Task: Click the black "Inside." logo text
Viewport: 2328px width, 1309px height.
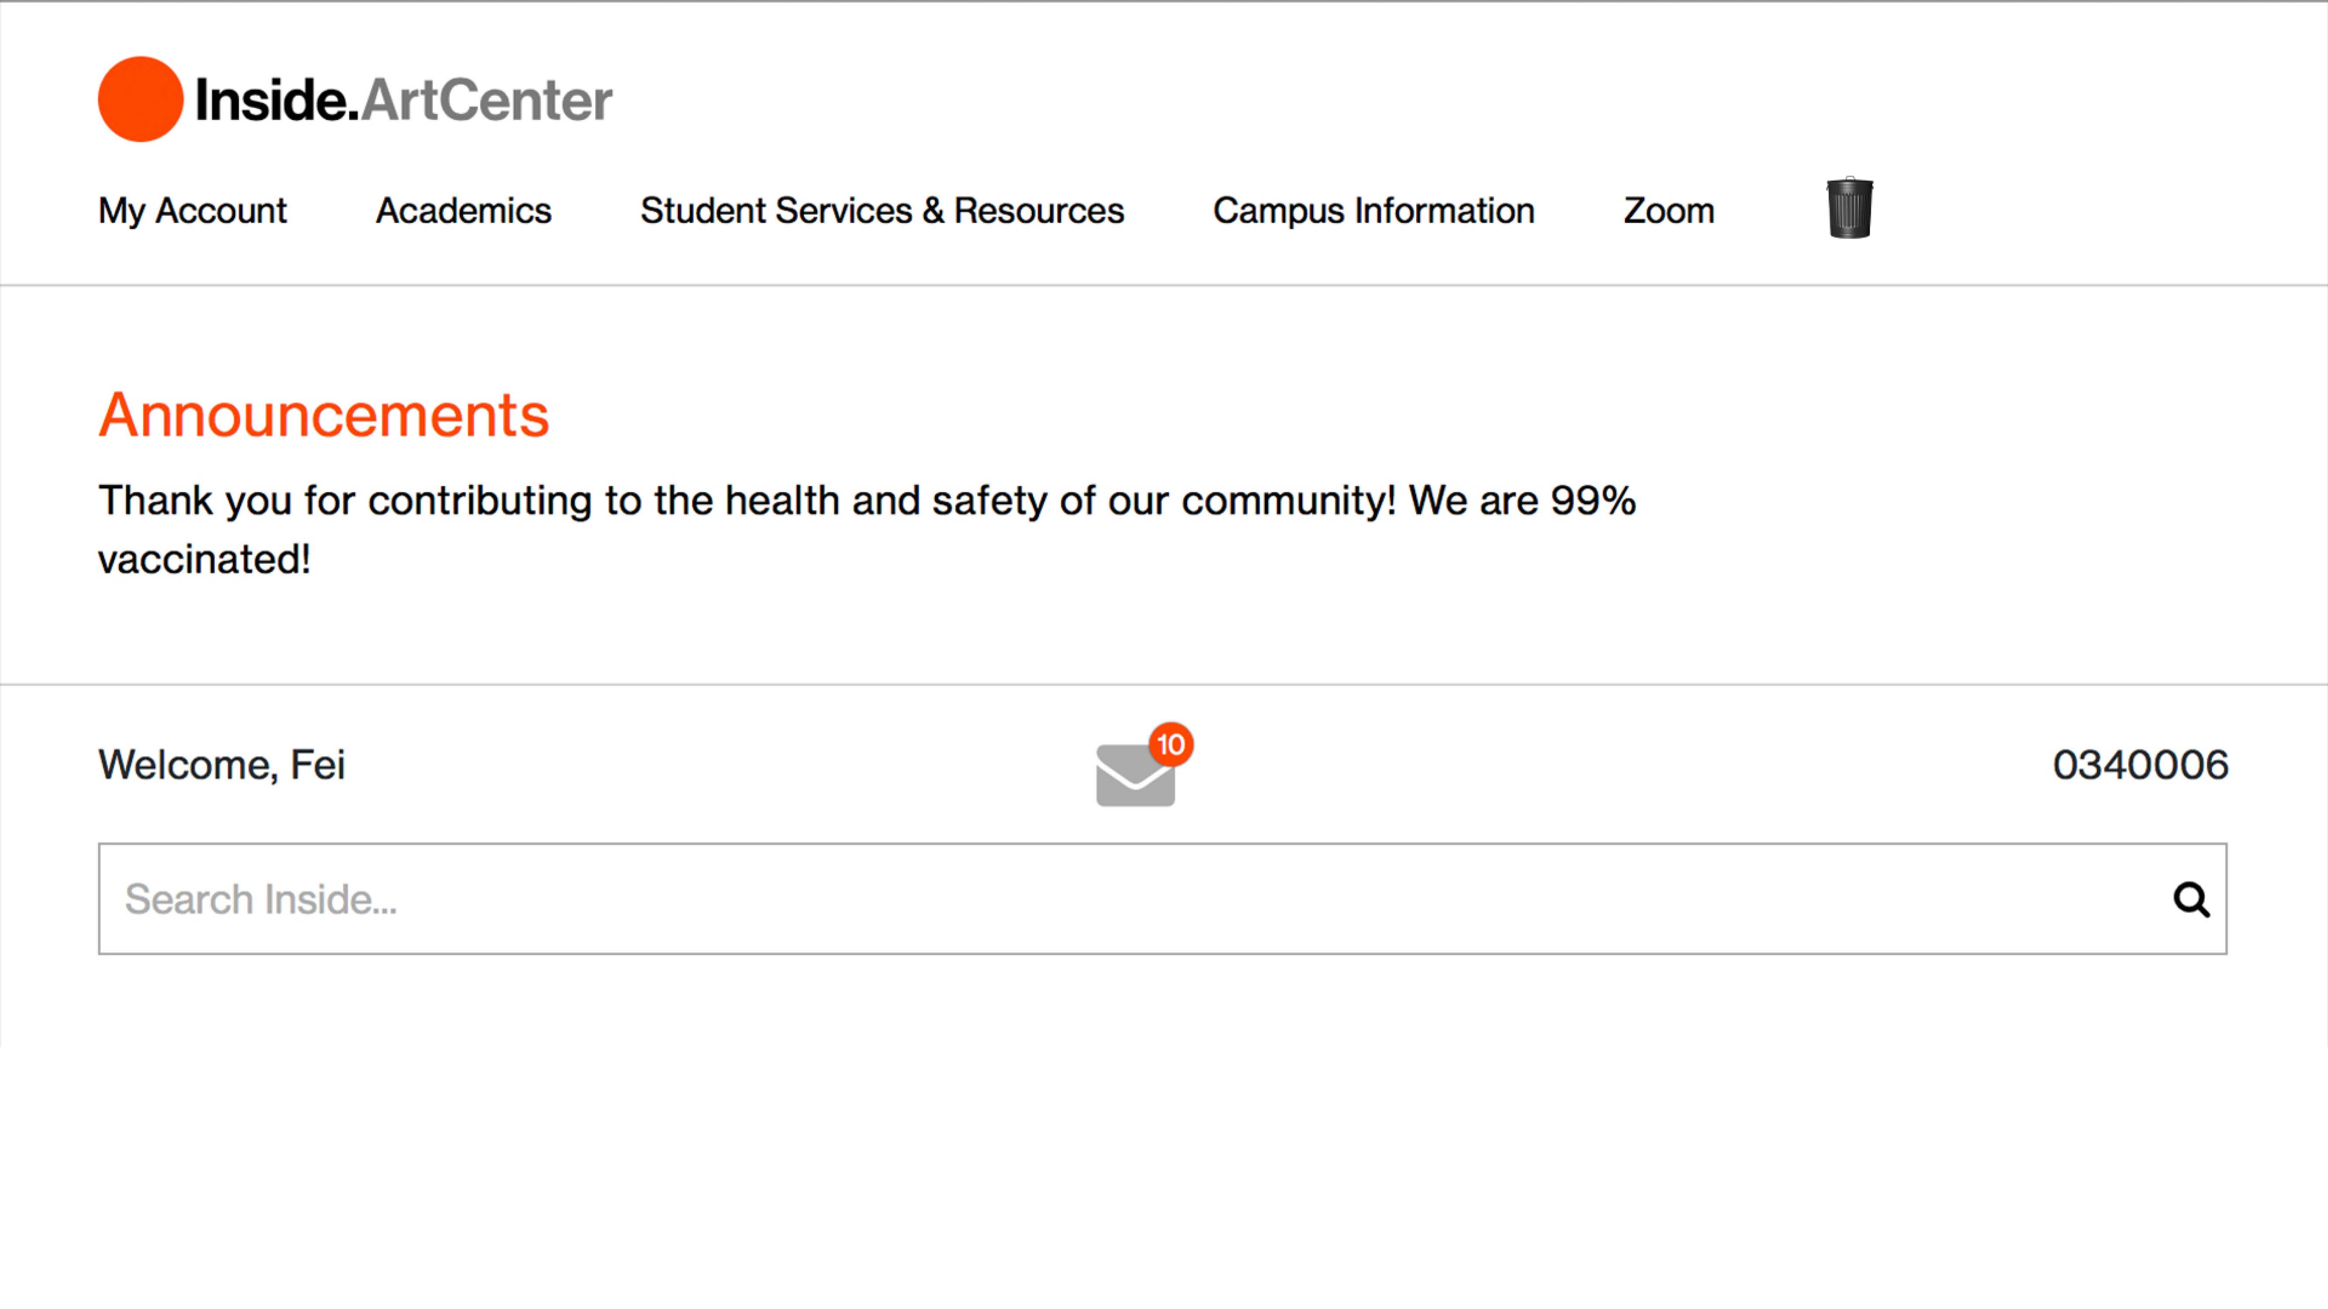Action: tap(277, 100)
